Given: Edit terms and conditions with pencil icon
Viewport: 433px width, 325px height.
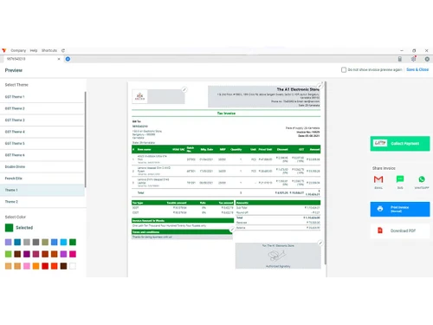Looking at the screenshot, I should [232, 230].
